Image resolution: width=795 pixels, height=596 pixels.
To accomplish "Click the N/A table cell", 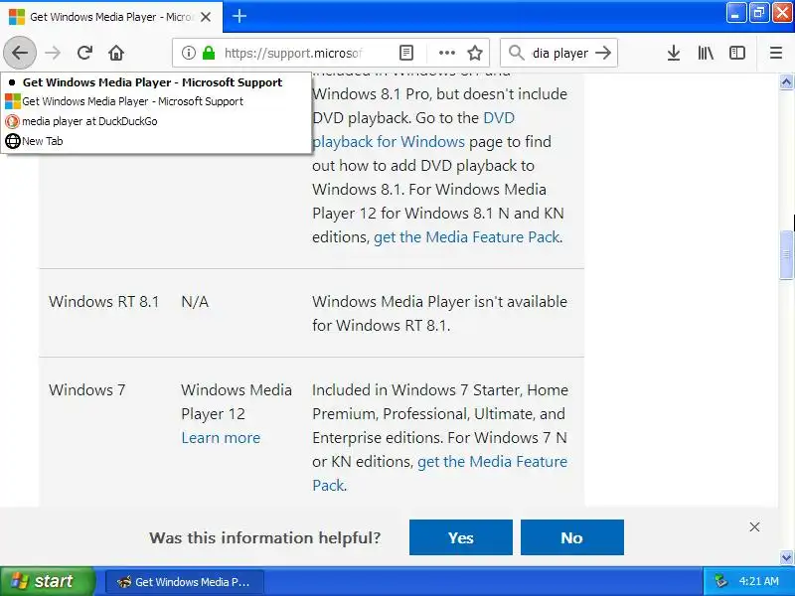I will [x=195, y=302].
